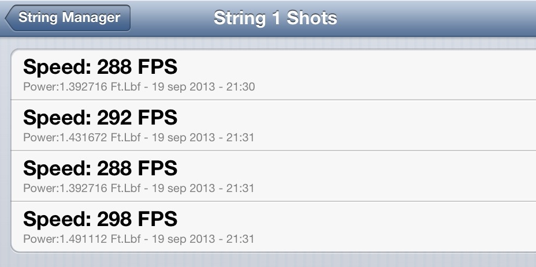Tap the third shot's power reading line

click(x=139, y=188)
